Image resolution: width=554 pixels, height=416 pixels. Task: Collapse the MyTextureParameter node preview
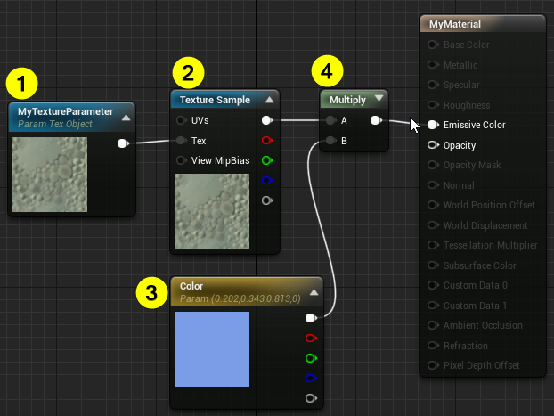pyautogui.click(x=126, y=116)
